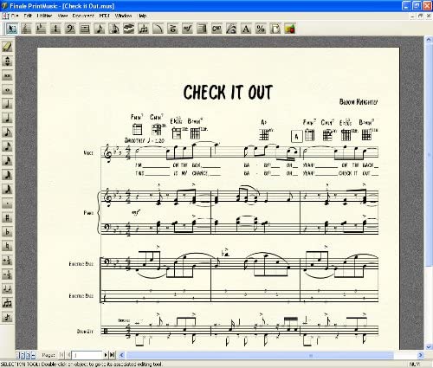The image size is (433, 368).
Task: Select layer 1 button at bottom left
Action: point(18,355)
